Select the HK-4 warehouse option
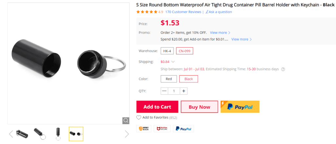This screenshot has height=144, width=336. coord(167,51)
